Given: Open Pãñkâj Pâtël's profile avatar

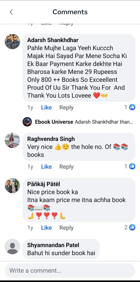Looking at the screenshot, I should pyautogui.click(x=12, y=186).
